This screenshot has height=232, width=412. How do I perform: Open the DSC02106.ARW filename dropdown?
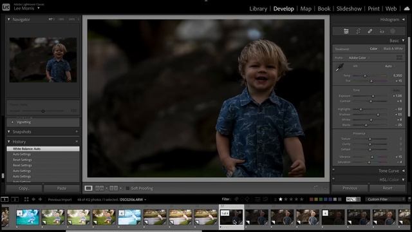point(133,200)
